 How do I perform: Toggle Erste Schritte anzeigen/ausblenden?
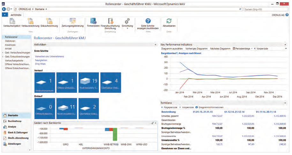(x=148, y=24)
